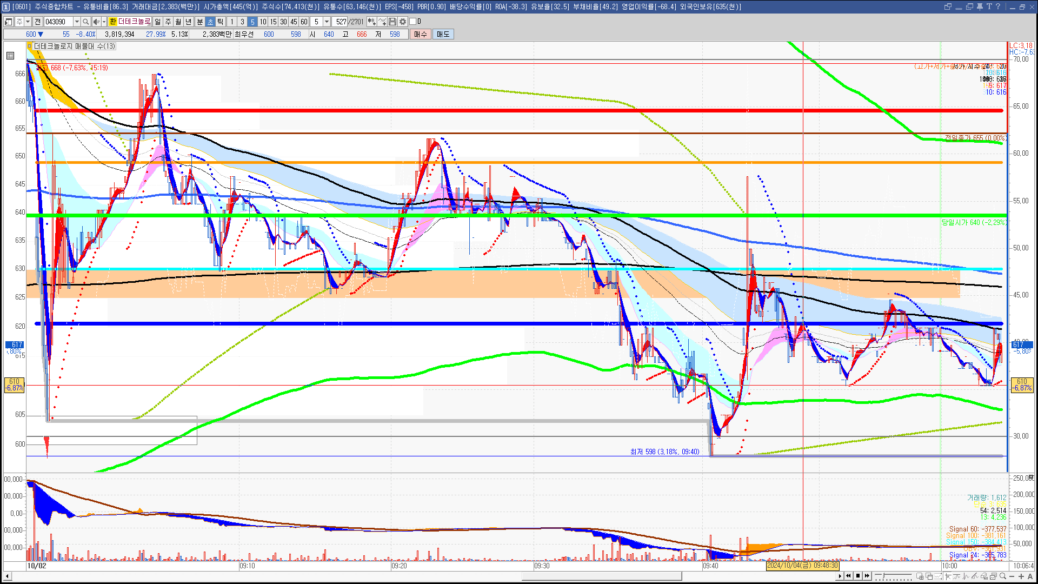1038x584 pixels.
Task: Select the 10 interval tab
Action: click(x=263, y=22)
